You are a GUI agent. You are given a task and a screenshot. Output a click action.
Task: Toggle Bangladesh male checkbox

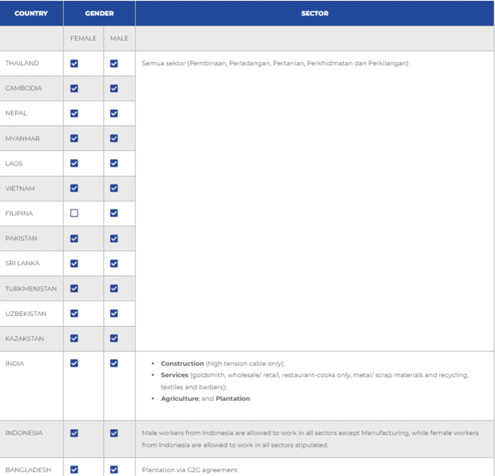114,470
